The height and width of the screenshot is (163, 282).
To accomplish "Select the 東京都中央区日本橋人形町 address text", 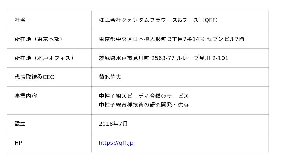I will pos(132,39).
